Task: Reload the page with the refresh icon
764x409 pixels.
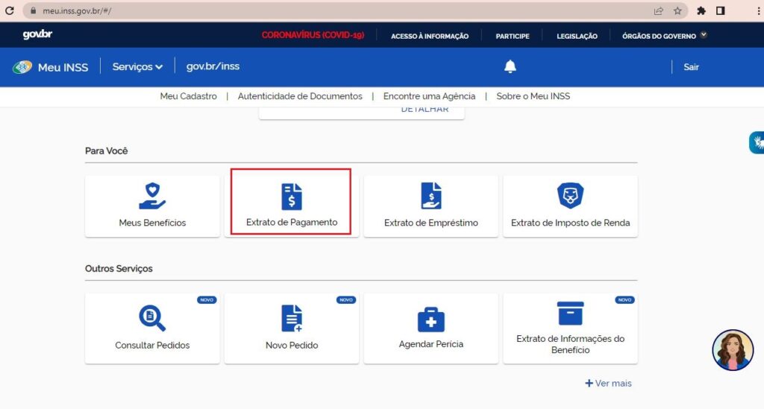Action: 9,10
